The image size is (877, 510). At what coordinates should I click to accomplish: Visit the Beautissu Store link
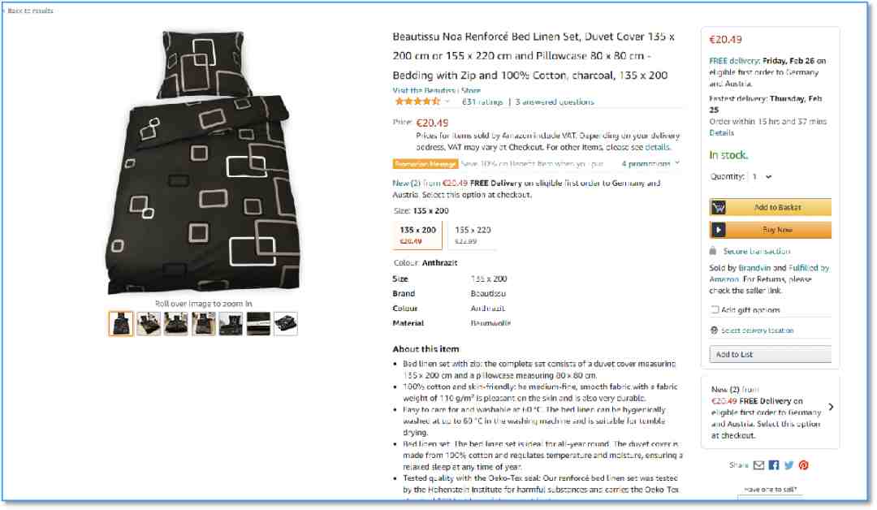tap(436, 90)
